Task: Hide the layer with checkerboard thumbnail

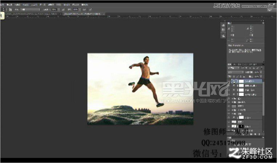Action: 229,122
